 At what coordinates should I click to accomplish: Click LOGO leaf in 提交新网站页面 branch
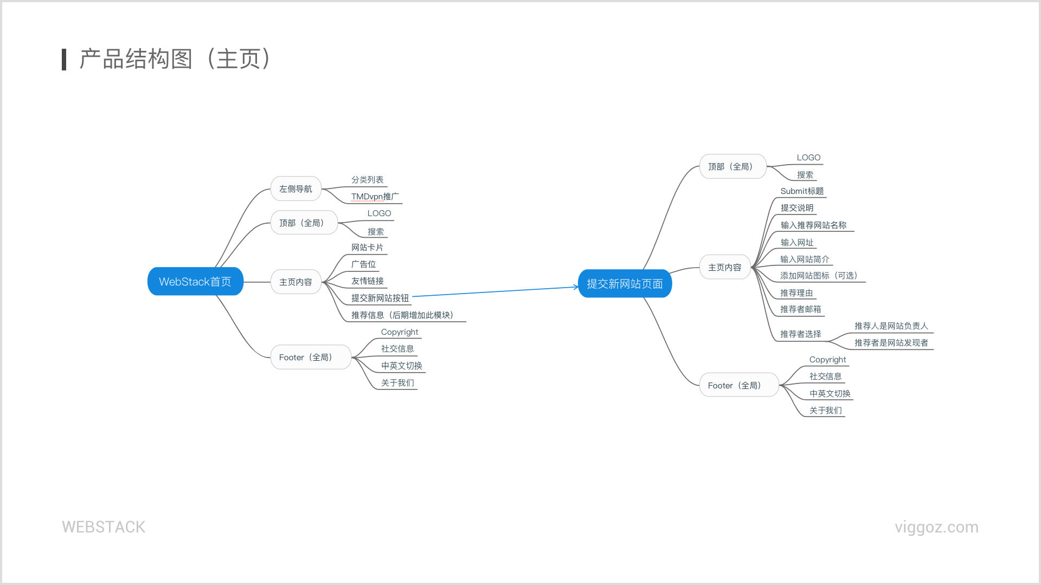pos(808,158)
